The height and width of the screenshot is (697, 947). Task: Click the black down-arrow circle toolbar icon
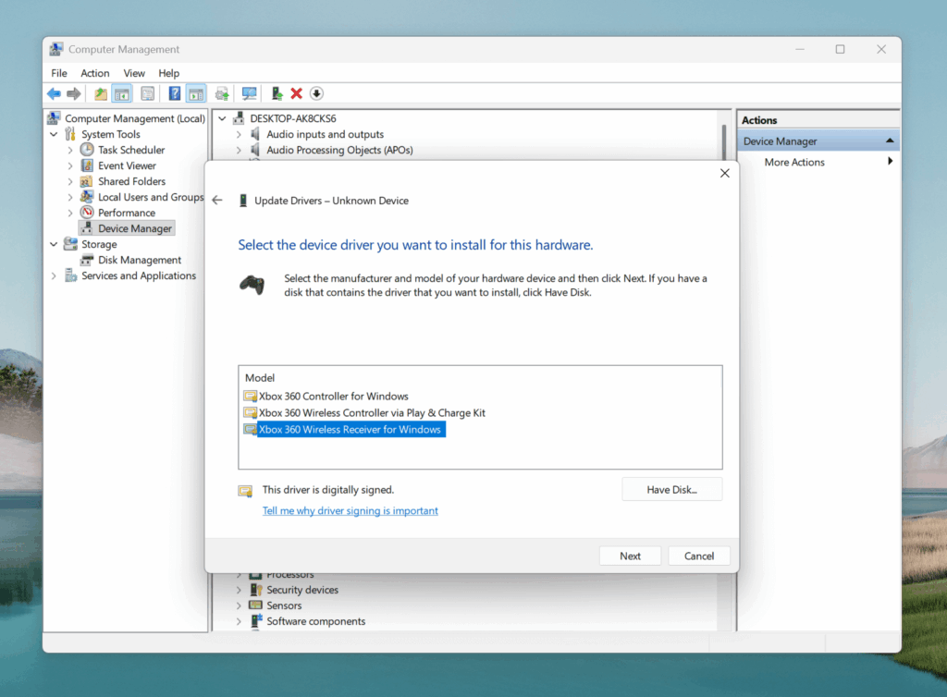coord(316,93)
